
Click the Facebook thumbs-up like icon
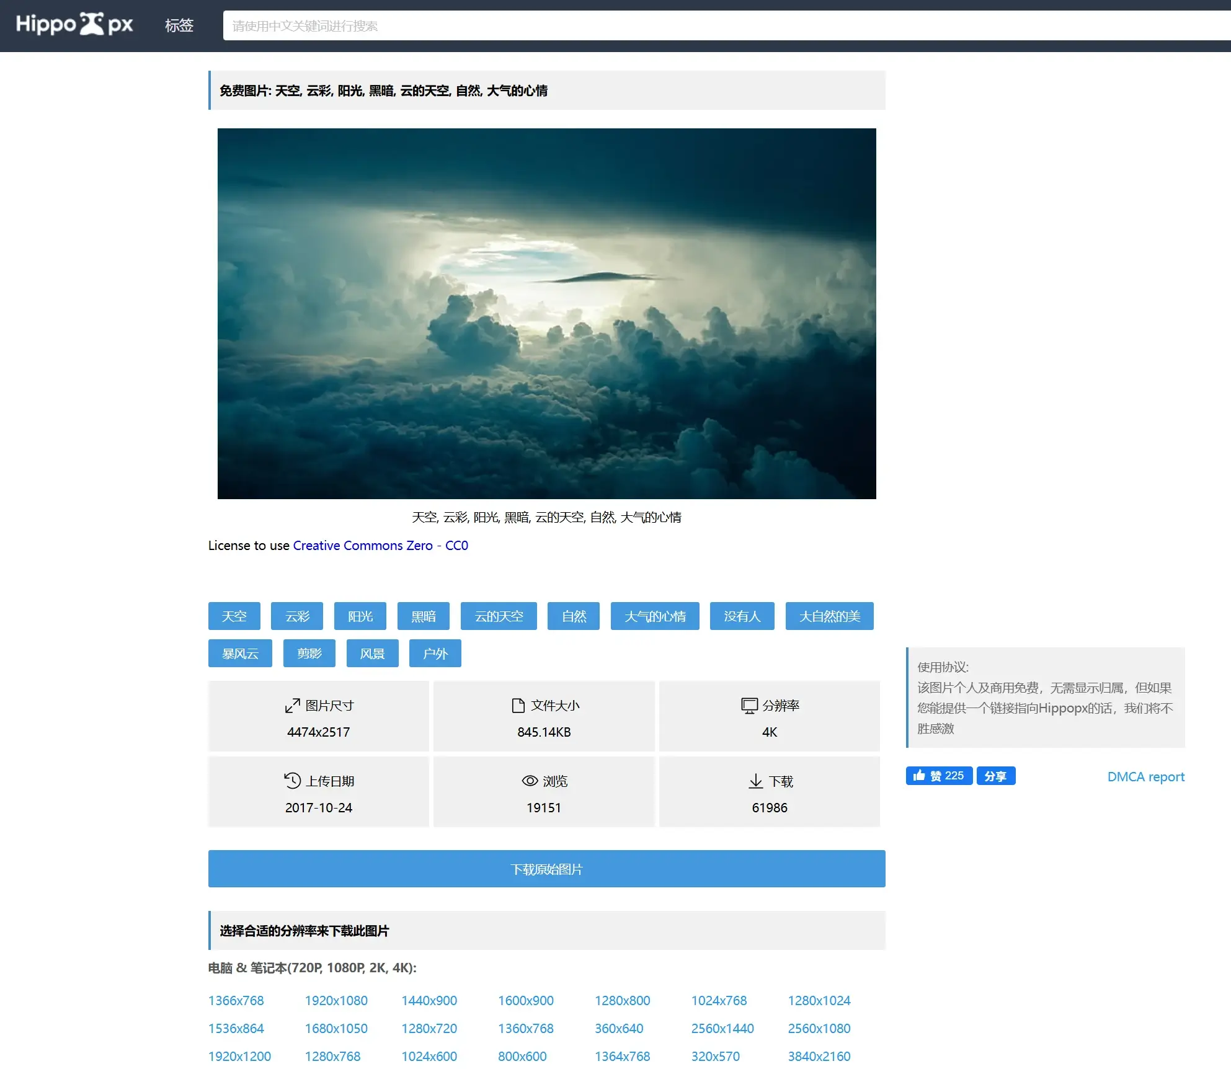click(919, 775)
